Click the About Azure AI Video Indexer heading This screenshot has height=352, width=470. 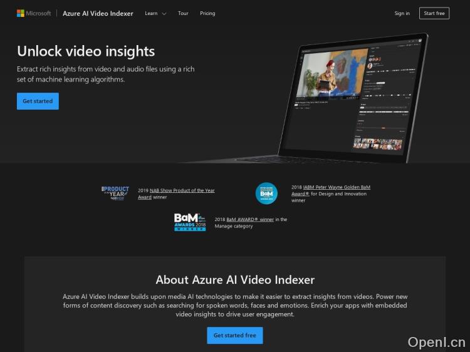coord(235,279)
